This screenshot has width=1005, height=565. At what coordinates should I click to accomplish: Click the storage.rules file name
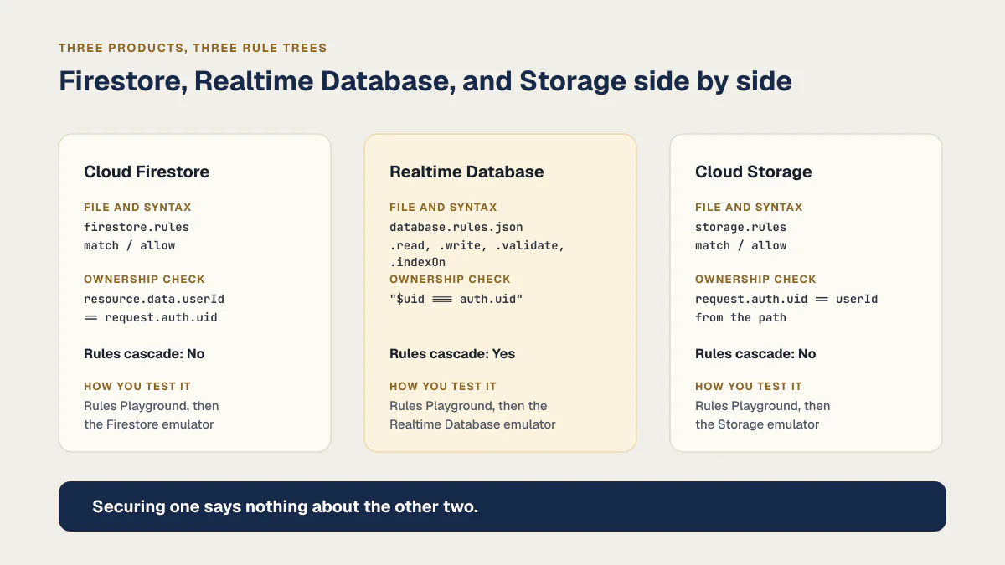740,227
